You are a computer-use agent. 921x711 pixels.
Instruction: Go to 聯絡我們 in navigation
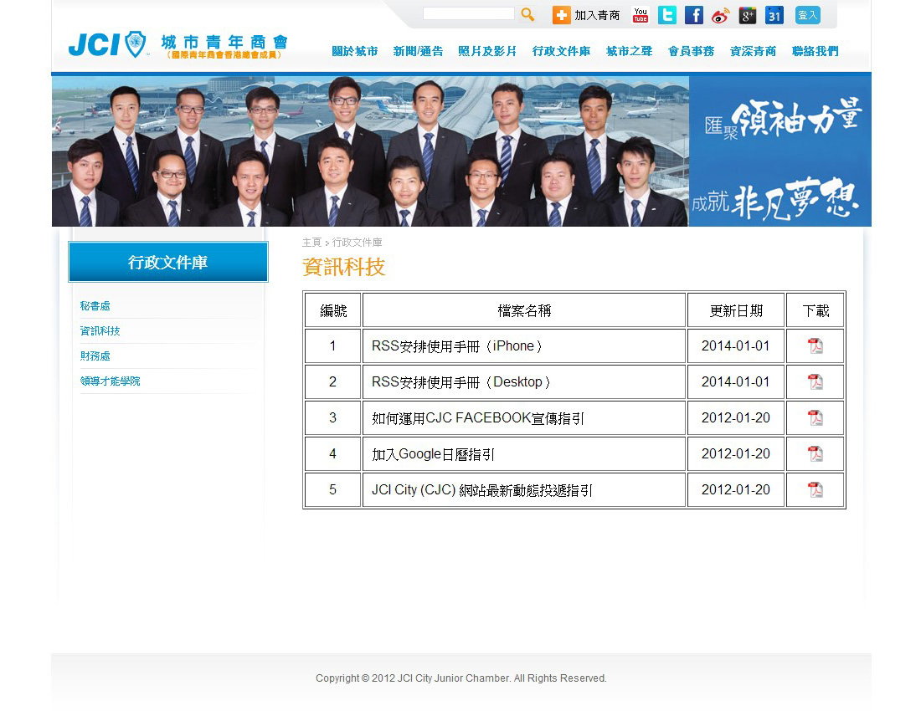[x=815, y=51]
